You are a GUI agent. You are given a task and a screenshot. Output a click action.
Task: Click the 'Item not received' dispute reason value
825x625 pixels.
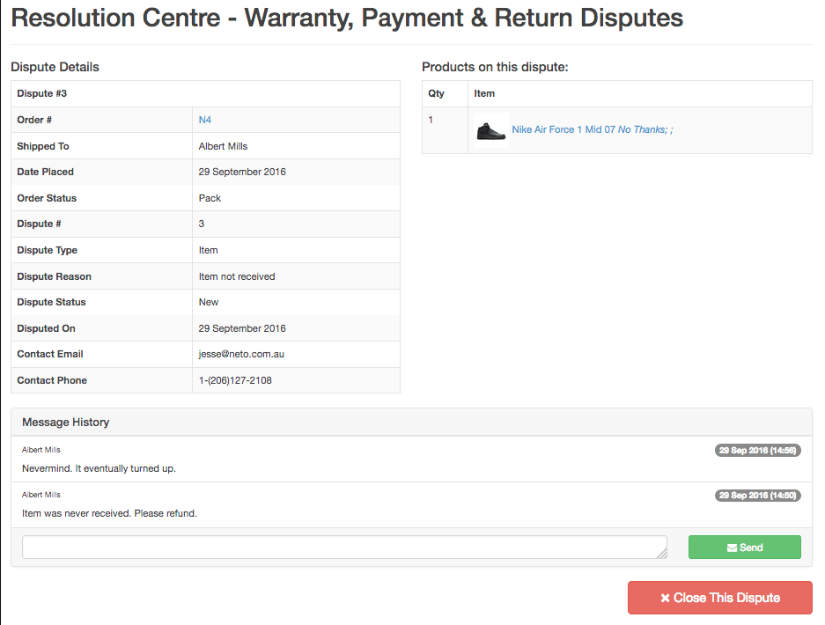click(x=237, y=276)
